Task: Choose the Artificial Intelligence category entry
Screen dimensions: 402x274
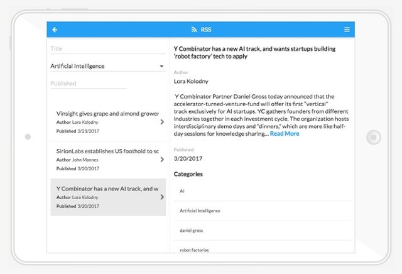Action: point(263,211)
